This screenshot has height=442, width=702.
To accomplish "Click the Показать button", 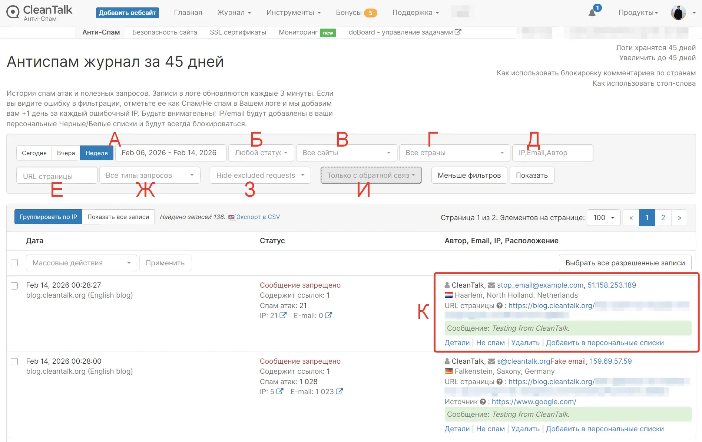I will coord(532,175).
